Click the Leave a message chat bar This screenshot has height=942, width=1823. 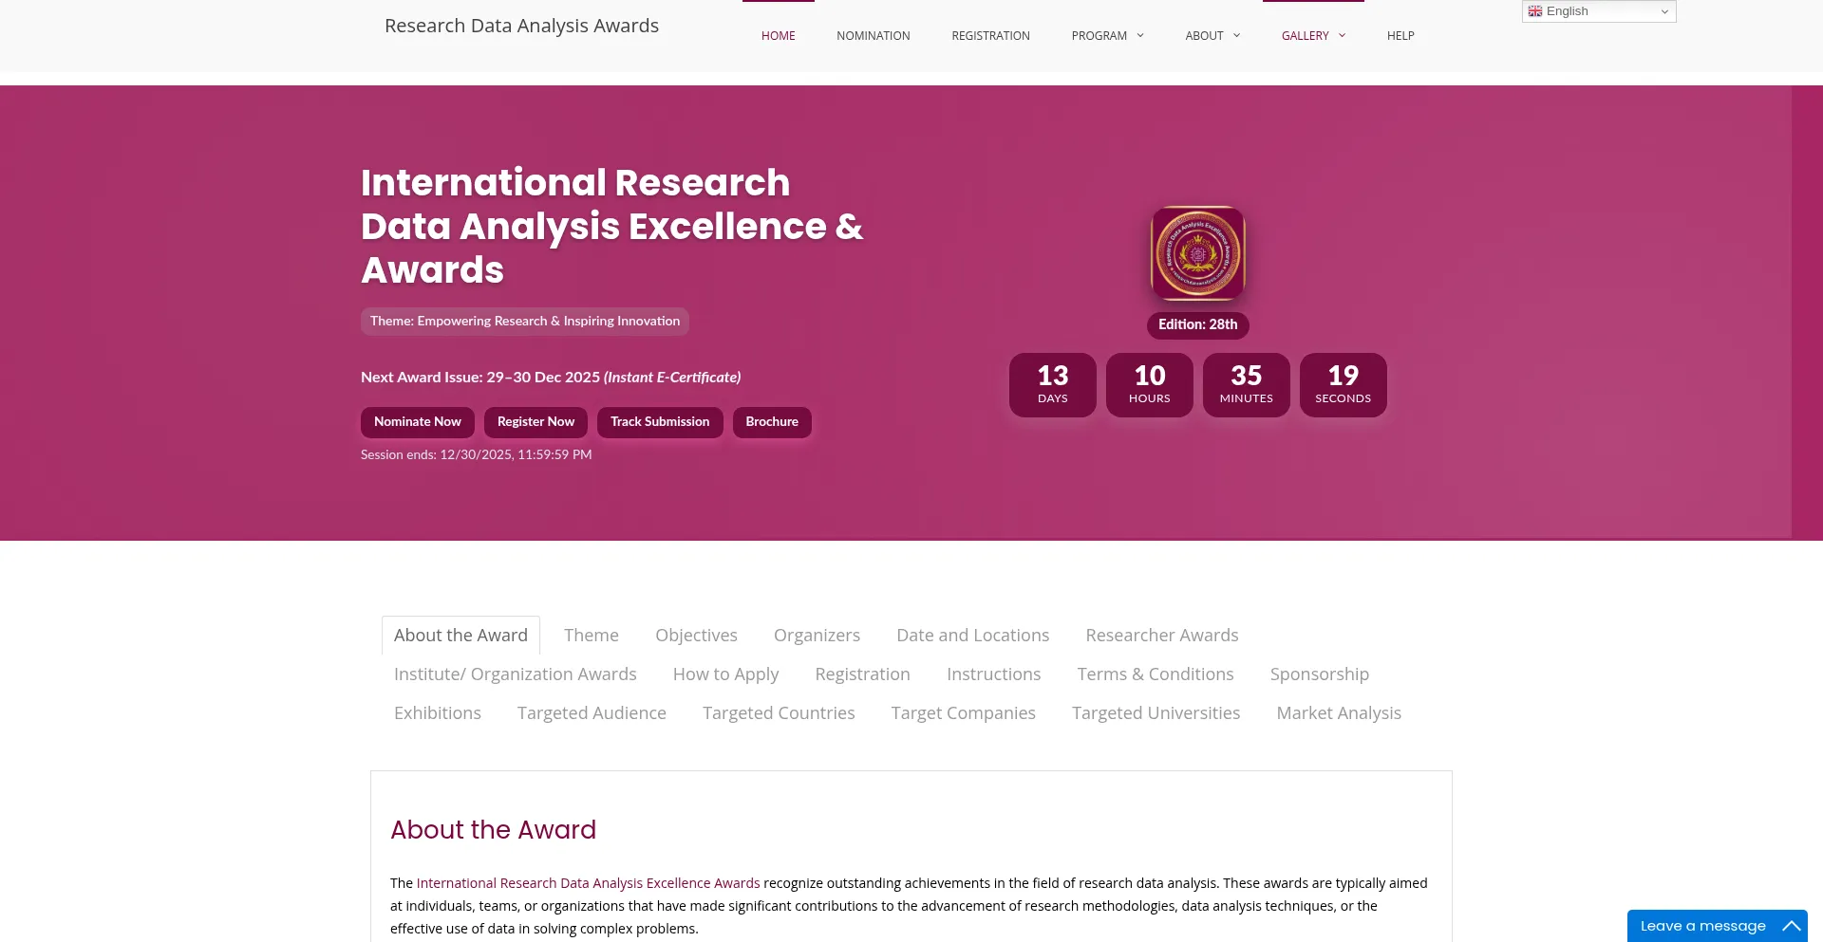[x=1704, y=926]
